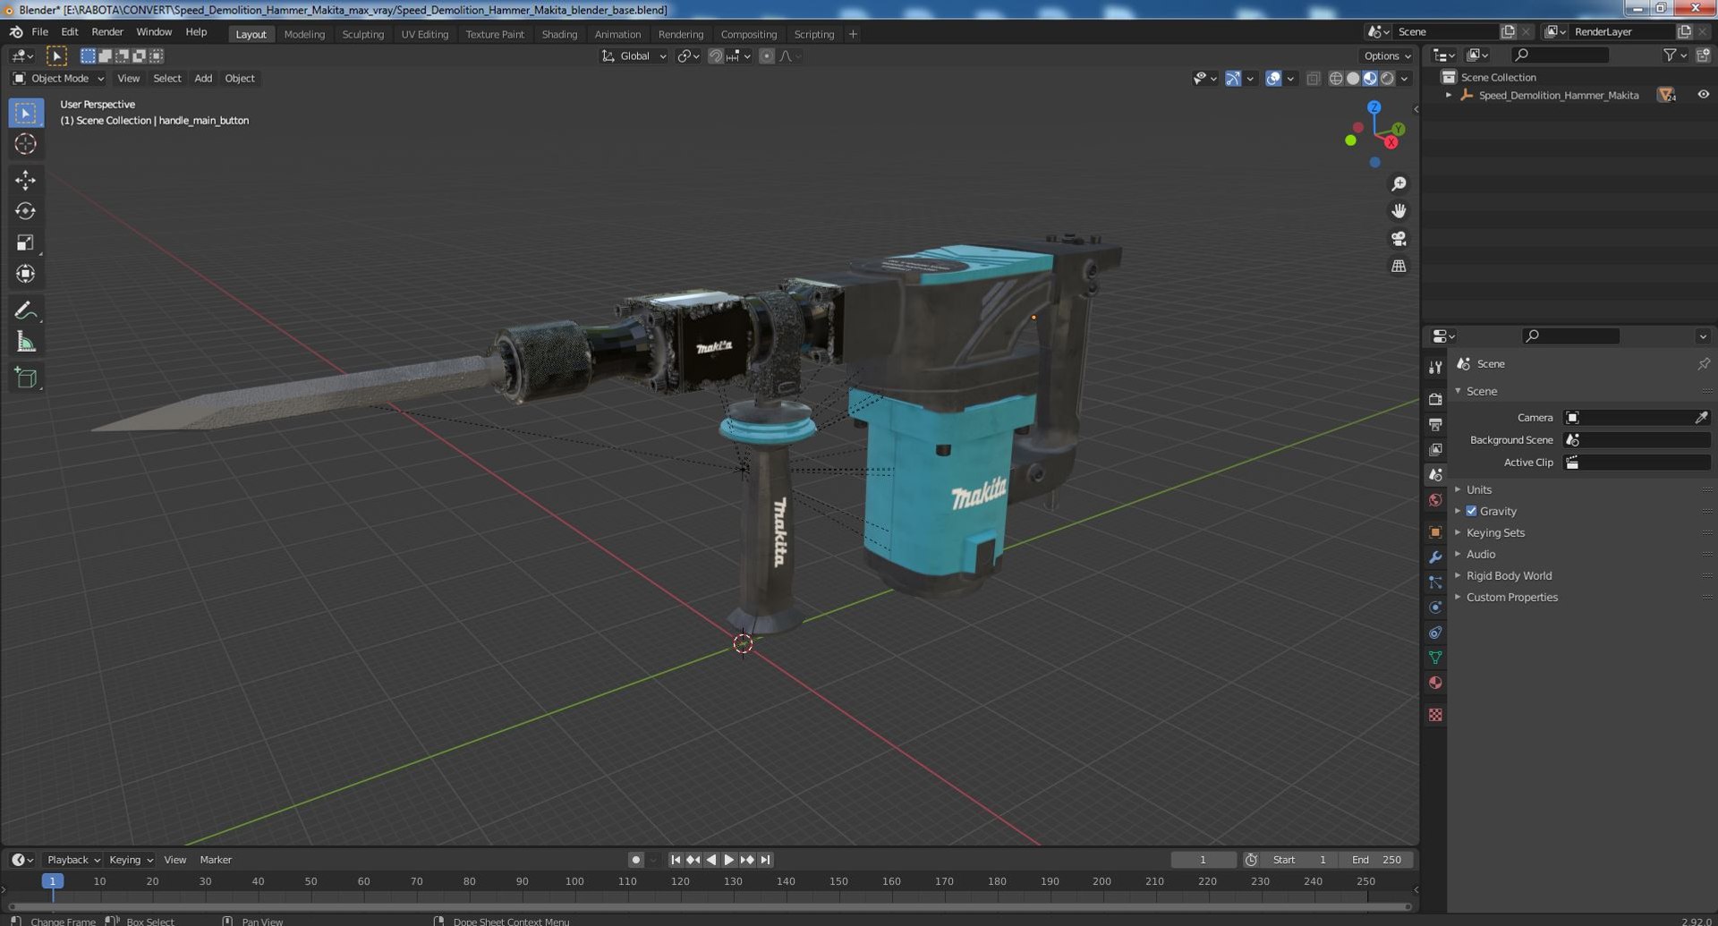Select the Add Cube tool
1718x926 pixels.
click(x=25, y=378)
